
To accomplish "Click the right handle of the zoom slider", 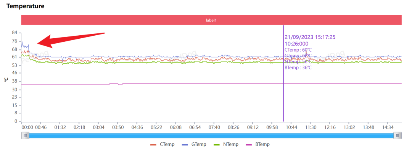I will (398, 135).
